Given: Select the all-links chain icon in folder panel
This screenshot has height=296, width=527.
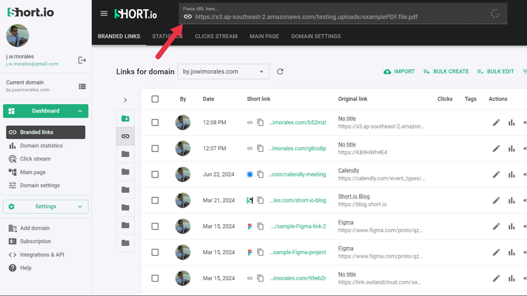Looking at the screenshot, I should pos(125,136).
